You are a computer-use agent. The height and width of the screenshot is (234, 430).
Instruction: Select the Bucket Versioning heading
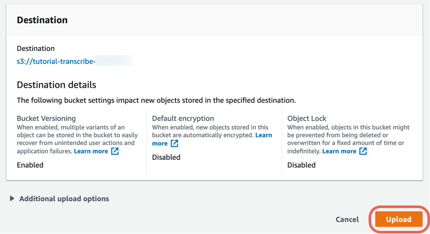46,118
